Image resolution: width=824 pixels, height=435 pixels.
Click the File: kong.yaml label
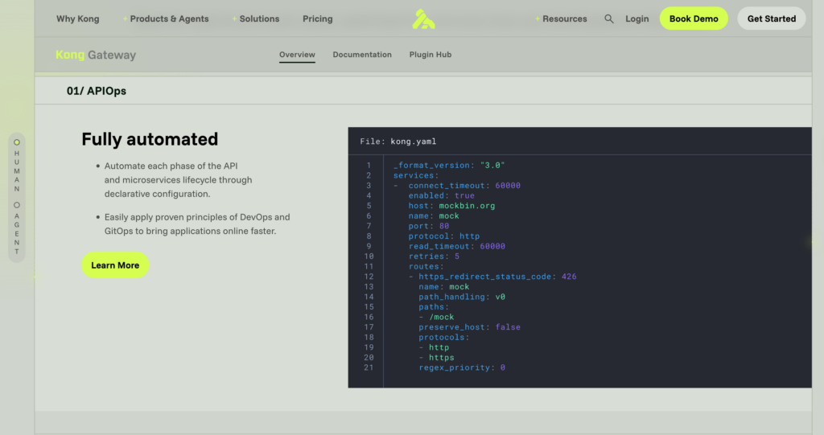tap(398, 142)
